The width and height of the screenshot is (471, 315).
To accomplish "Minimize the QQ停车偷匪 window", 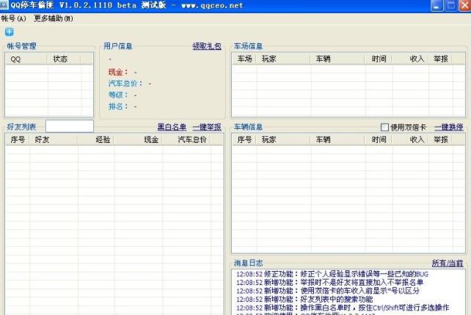I will pyautogui.click(x=437, y=6).
